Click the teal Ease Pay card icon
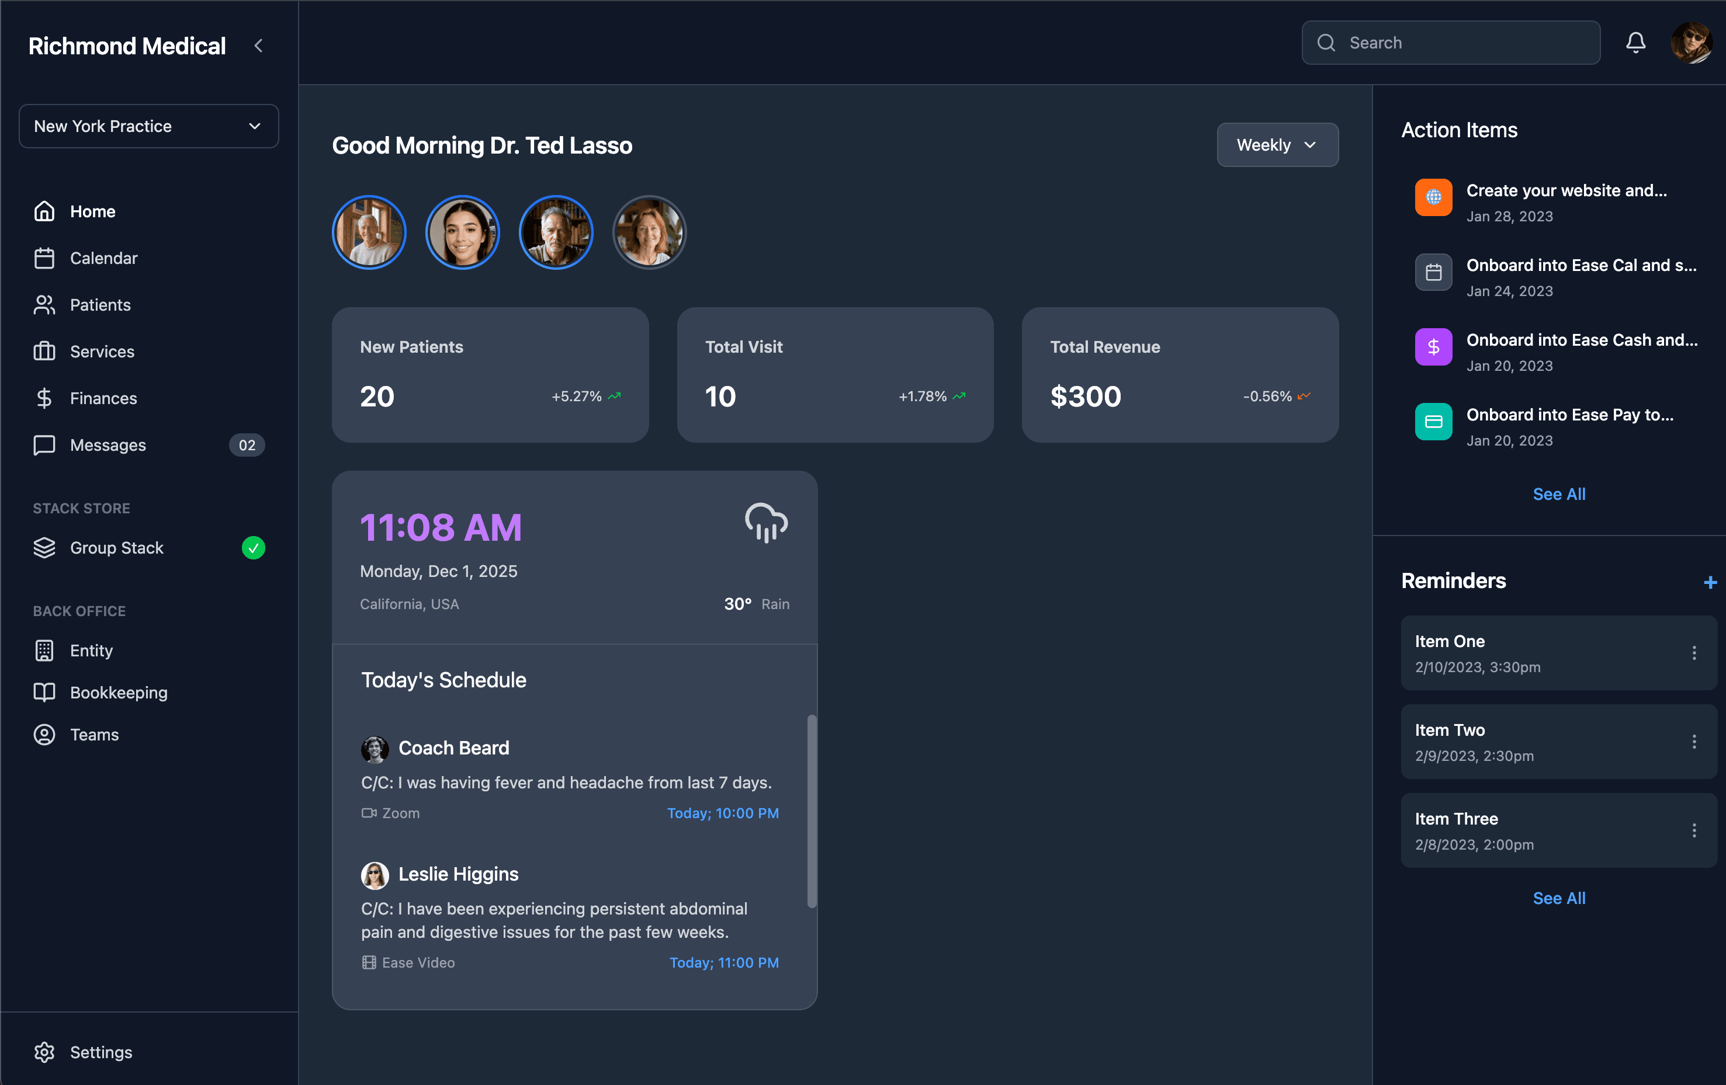 click(1433, 422)
